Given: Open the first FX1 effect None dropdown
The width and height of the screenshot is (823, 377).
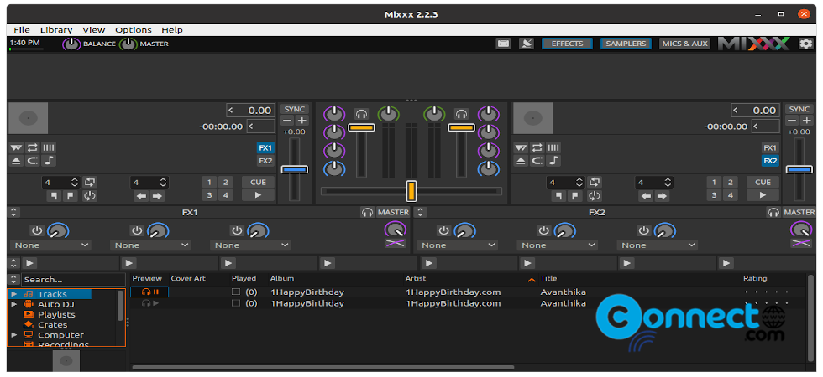Looking at the screenshot, I should [x=50, y=245].
